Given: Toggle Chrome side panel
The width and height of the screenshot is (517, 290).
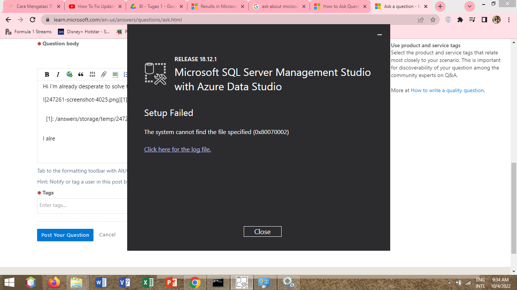Looking at the screenshot, I should pos(484,20).
